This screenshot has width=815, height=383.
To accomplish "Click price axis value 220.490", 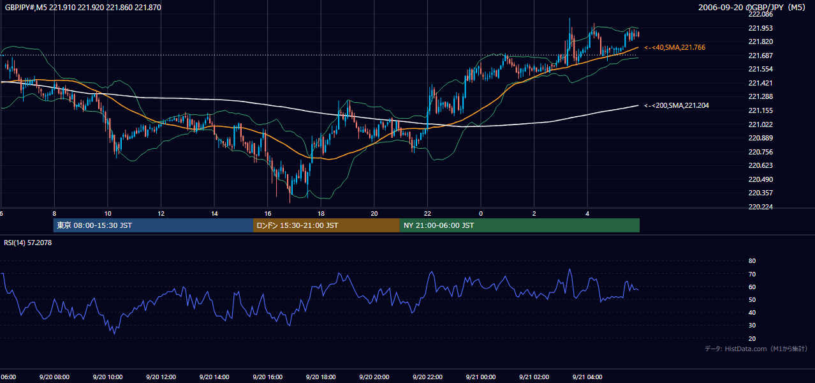I will click(x=761, y=179).
